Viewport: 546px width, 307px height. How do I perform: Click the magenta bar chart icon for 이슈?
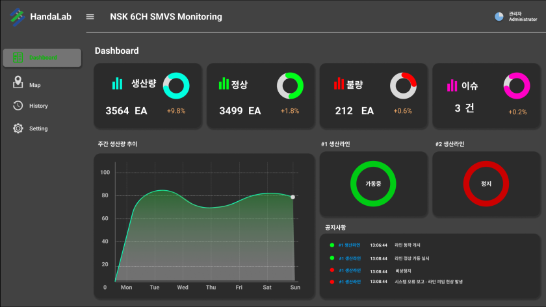(452, 86)
